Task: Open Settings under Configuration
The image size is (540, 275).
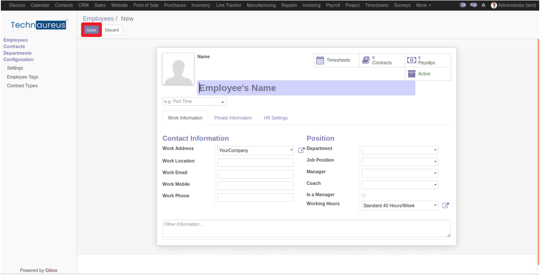Action: (x=15, y=68)
